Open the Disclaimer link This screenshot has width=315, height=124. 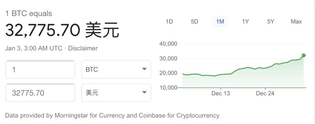click(x=83, y=48)
